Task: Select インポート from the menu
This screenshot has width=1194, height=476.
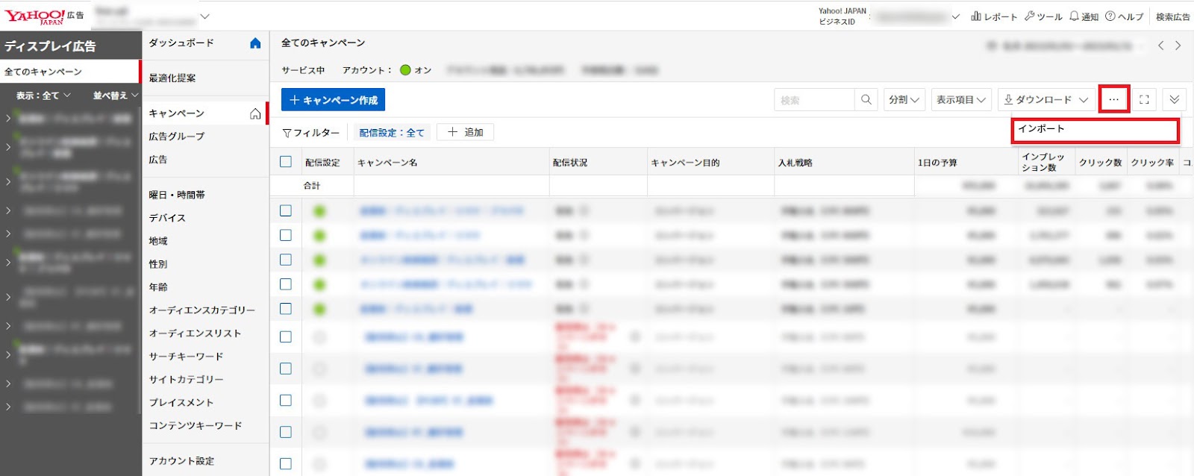Action: [1094, 130]
